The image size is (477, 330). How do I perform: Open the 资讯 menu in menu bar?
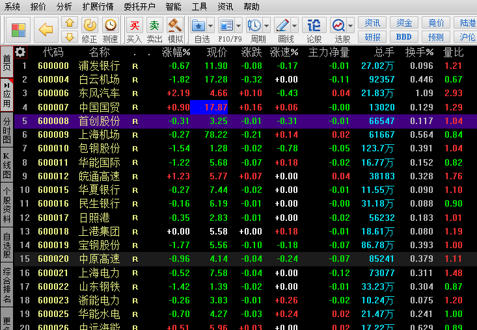click(225, 6)
